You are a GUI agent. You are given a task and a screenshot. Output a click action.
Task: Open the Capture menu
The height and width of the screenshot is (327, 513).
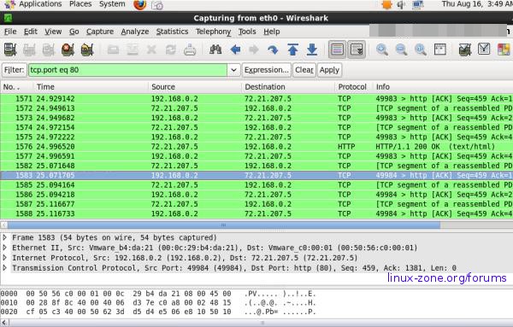tap(100, 32)
